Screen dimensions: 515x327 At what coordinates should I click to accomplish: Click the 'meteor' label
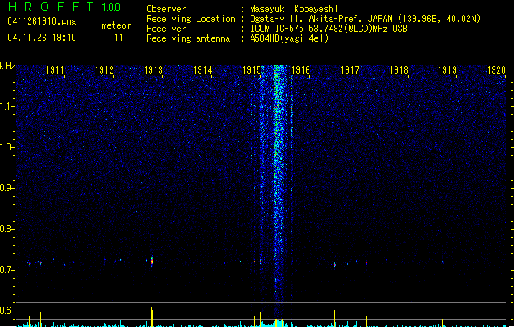coord(116,25)
